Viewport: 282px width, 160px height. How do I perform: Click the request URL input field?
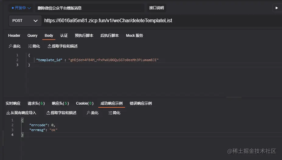coord(162,21)
